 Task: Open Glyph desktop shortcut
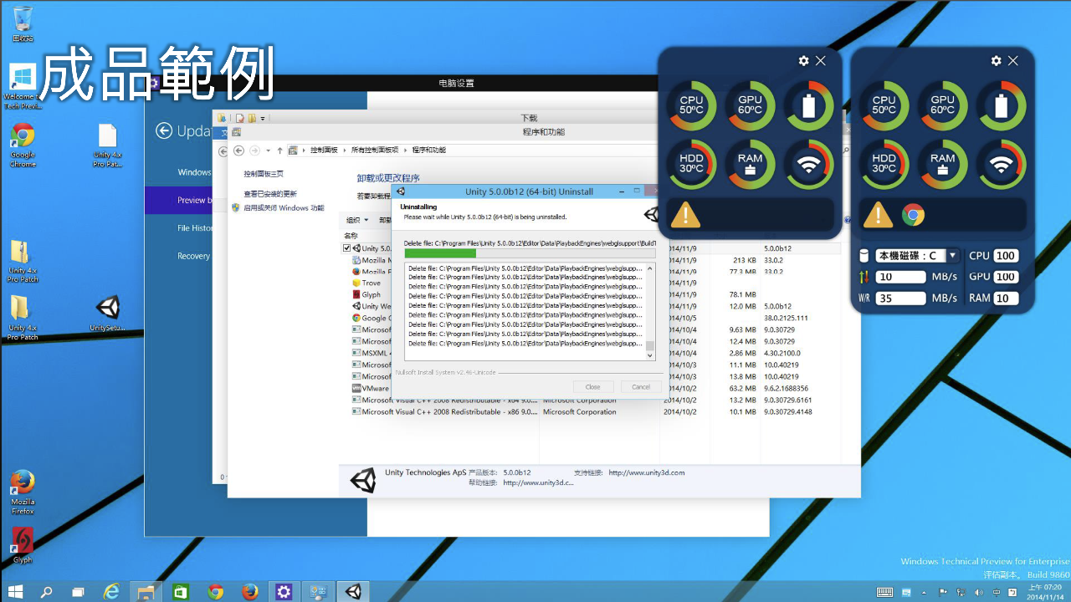pos(23,544)
